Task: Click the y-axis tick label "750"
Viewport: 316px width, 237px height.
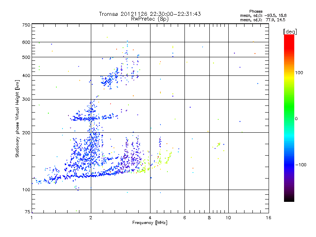Action: (x=26, y=25)
